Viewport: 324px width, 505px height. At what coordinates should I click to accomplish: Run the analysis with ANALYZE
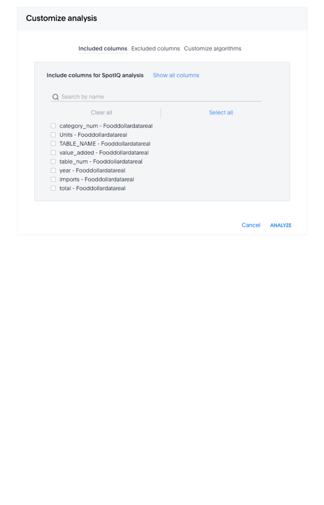[280, 225]
